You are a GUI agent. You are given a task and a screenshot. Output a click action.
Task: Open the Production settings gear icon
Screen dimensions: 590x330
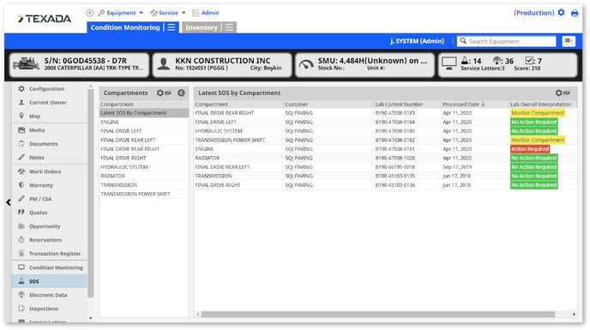click(x=561, y=12)
